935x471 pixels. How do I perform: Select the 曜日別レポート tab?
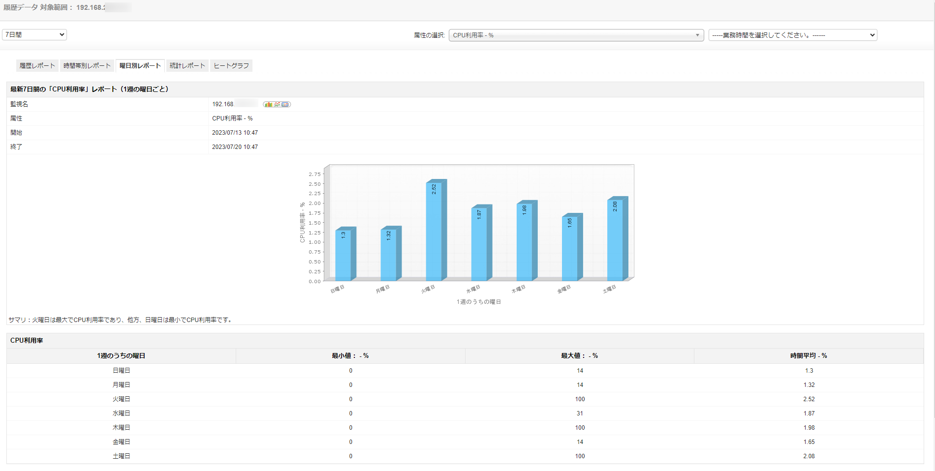(x=140, y=65)
